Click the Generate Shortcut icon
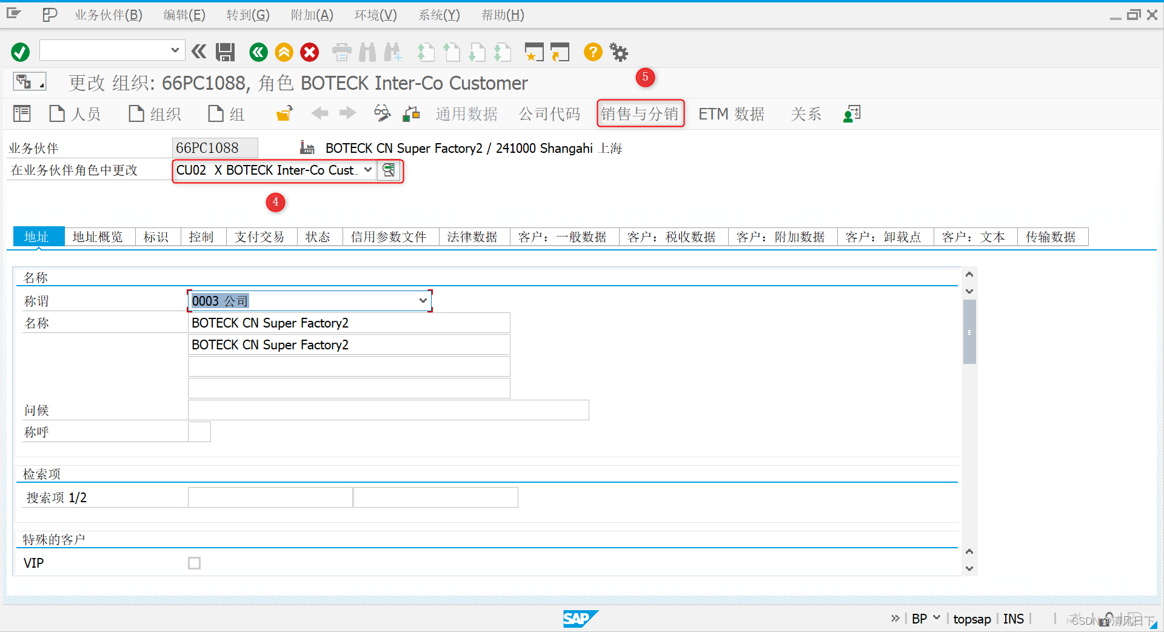 click(560, 52)
